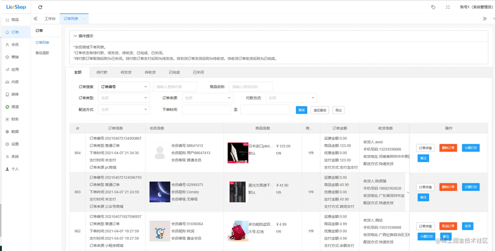
Task: Open the 会员 section in the sidebar
Action: click(x=15, y=44)
